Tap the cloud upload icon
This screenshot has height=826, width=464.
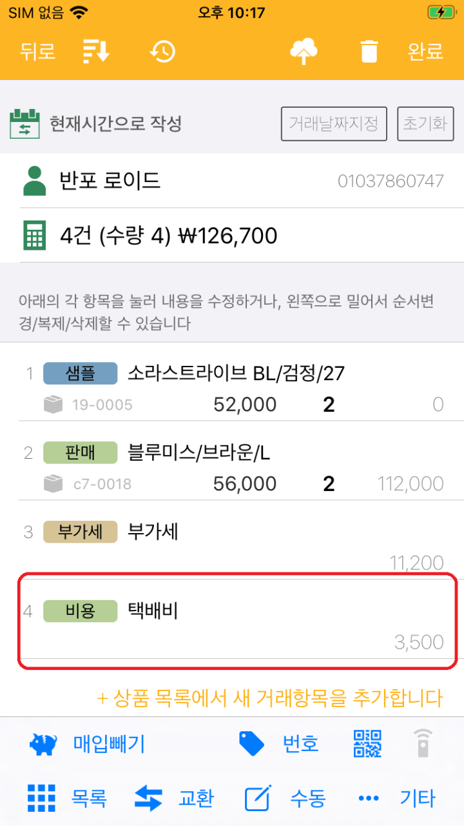pos(304,52)
